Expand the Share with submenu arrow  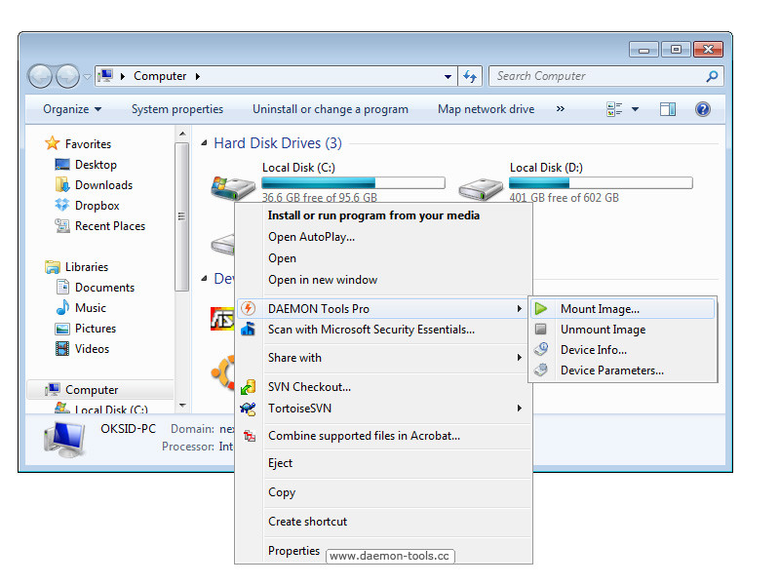519,357
